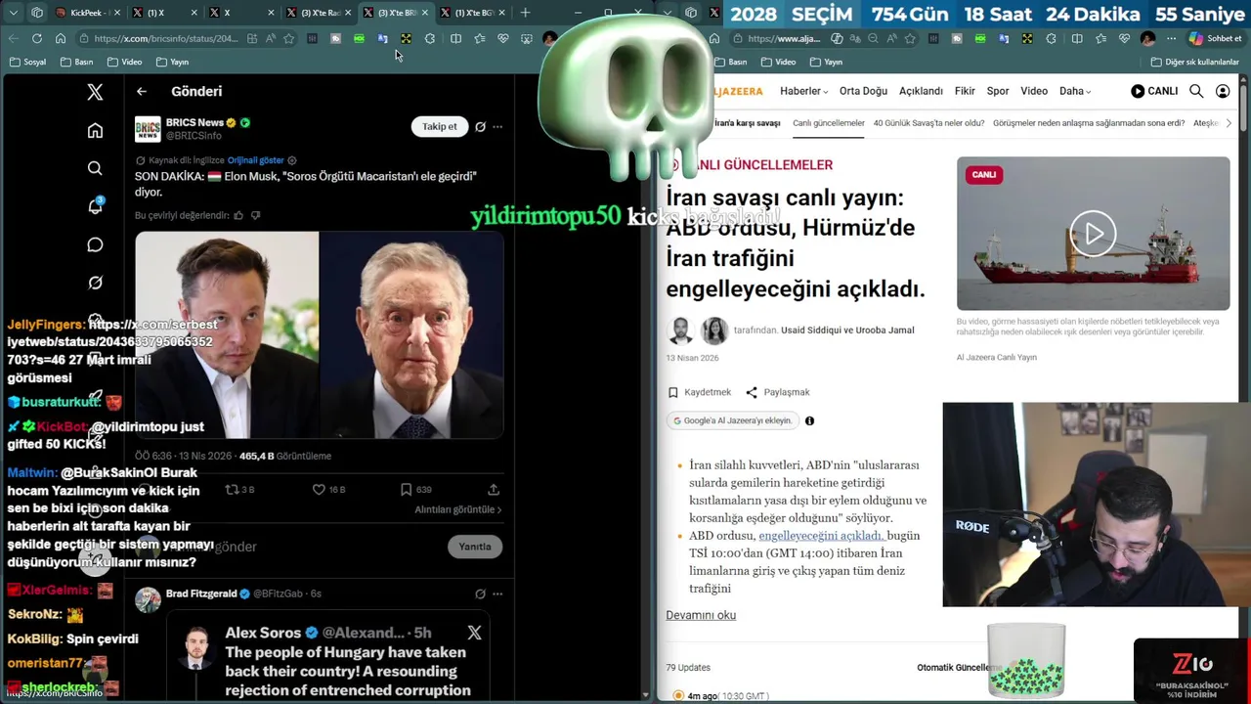Open the engelleyeceğini açıkladı link in the article

[821, 536]
